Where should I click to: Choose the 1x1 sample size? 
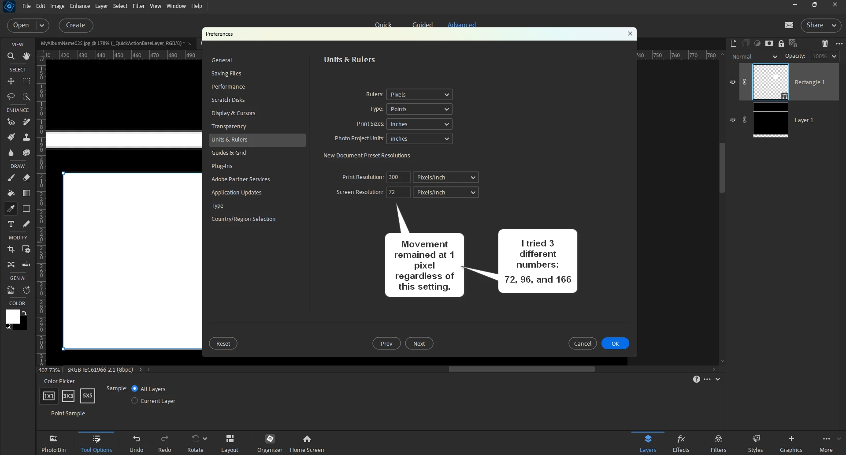click(x=48, y=396)
